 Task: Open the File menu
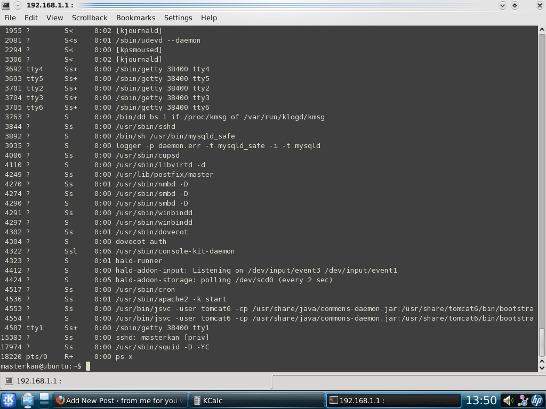tap(10, 18)
